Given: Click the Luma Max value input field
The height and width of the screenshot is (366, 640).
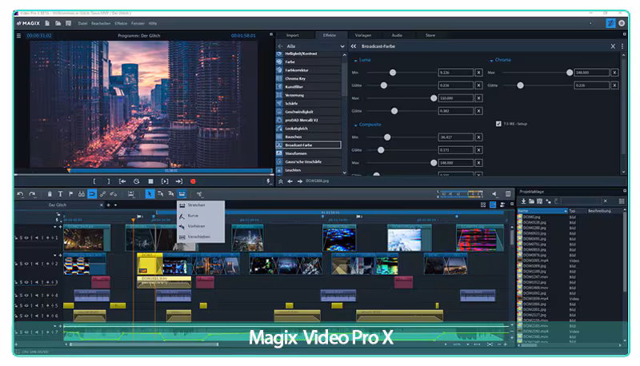Looking at the screenshot, I should 455,98.
